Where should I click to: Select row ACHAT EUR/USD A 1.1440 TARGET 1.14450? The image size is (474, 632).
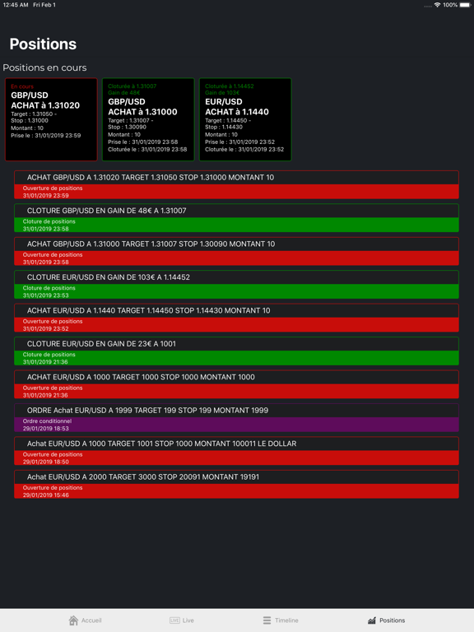point(237,318)
